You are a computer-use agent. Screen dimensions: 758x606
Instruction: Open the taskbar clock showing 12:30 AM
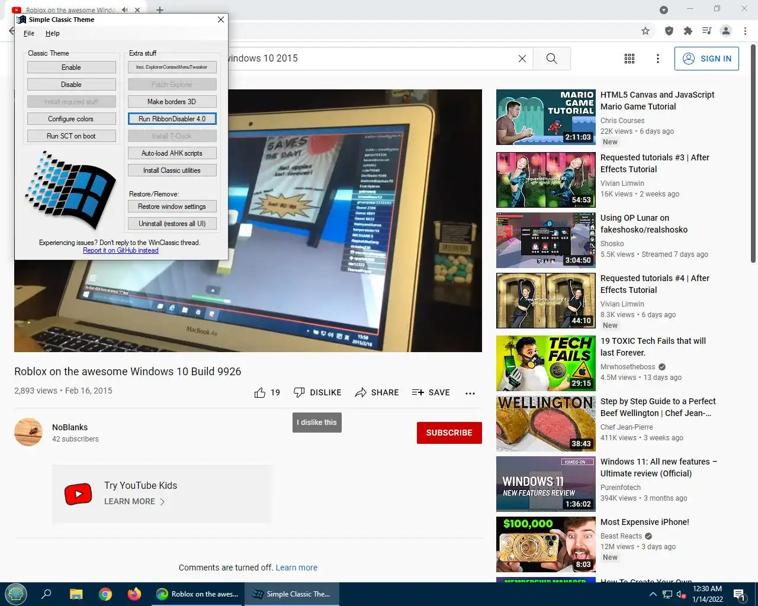[707, 594]
